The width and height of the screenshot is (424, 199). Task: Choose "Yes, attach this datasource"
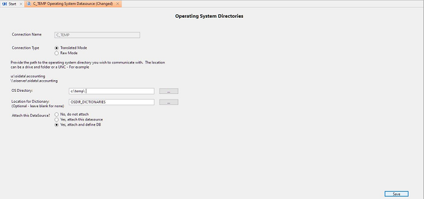(x=56, y=119)
